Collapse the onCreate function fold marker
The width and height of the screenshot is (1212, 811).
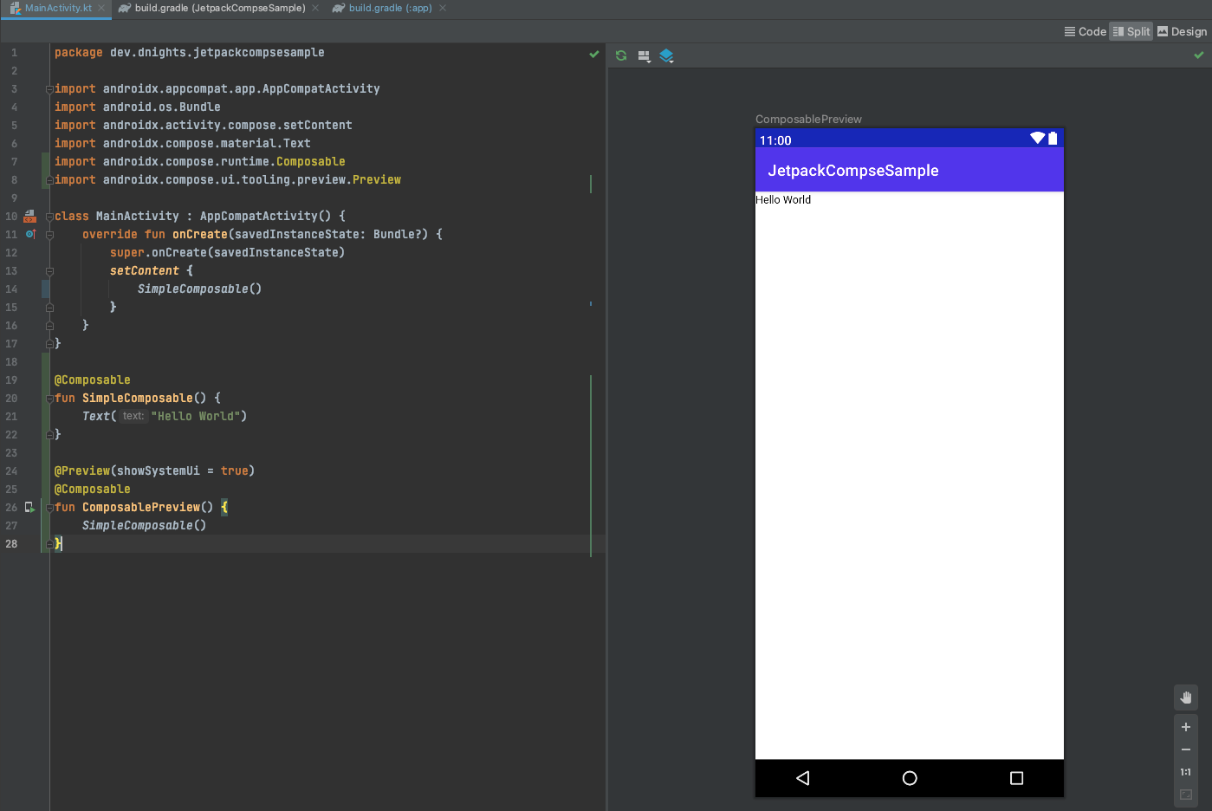[x=49, y=235]
